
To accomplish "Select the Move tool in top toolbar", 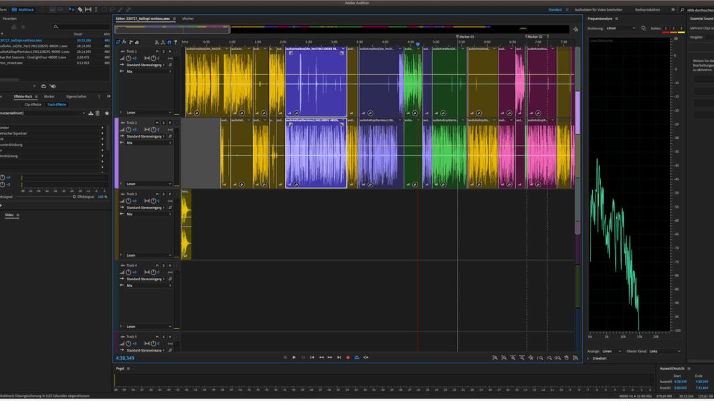I will click(72, 9).
